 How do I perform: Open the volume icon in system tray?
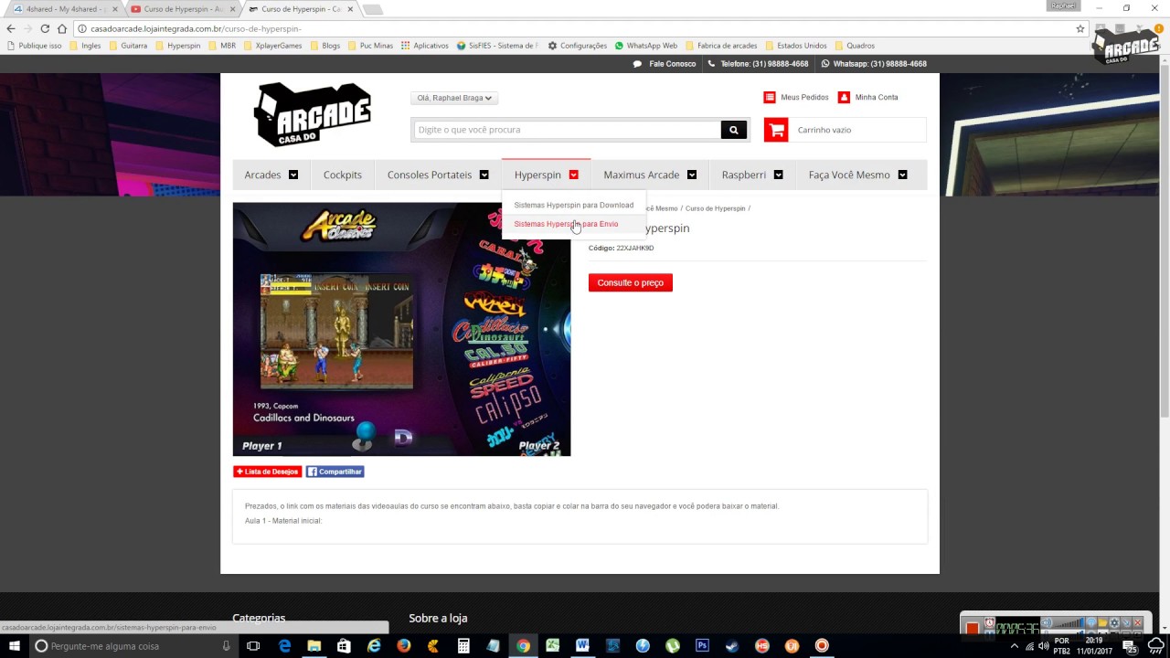point(1045,646)
